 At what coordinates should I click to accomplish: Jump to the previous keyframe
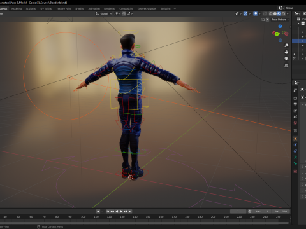pyautogui.click(x=112, y=211)
